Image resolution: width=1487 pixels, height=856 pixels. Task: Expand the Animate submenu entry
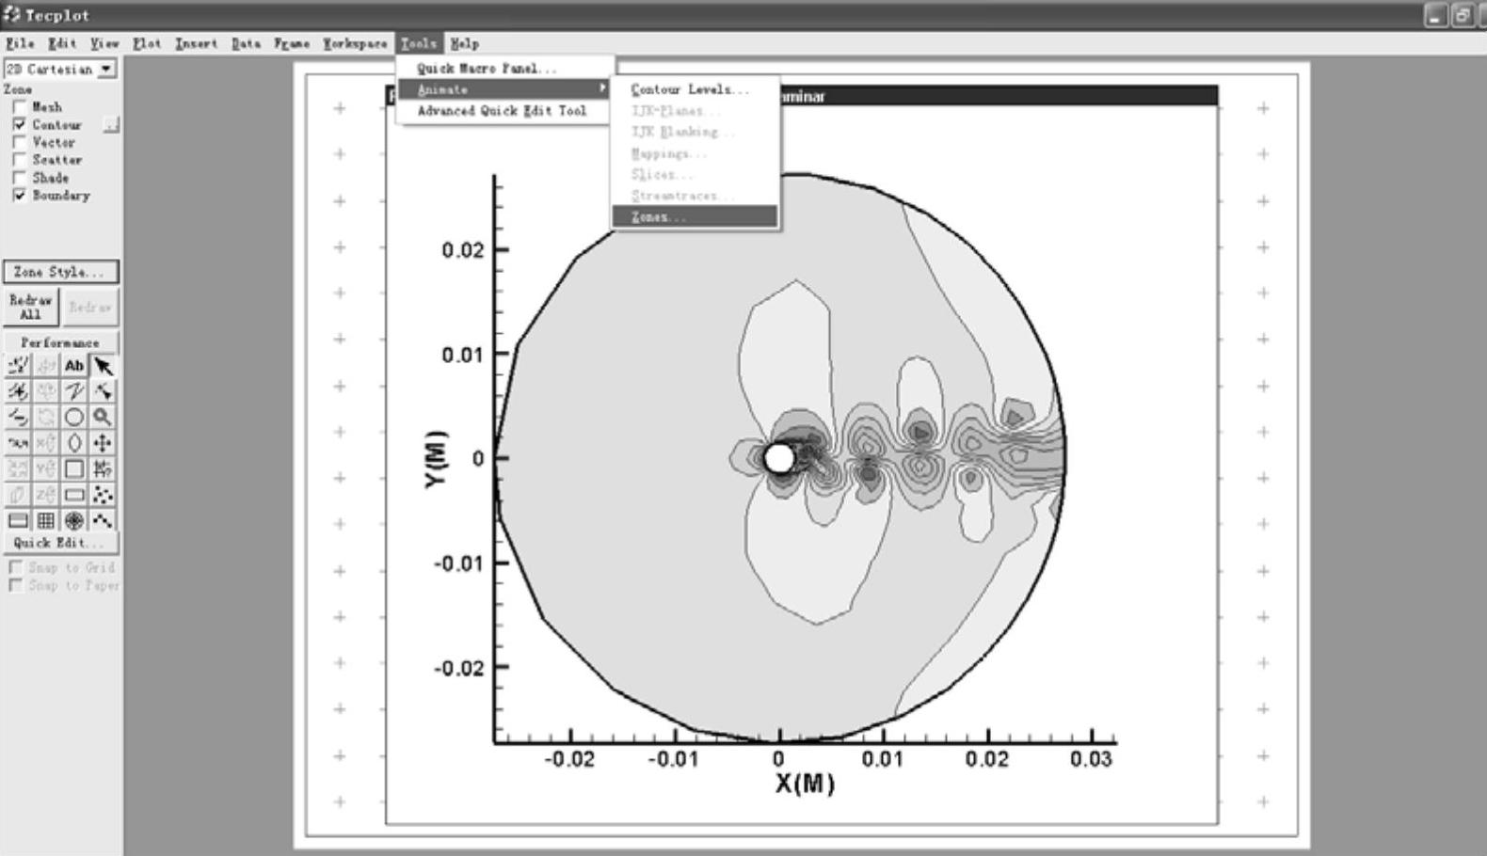coord(505,89)
